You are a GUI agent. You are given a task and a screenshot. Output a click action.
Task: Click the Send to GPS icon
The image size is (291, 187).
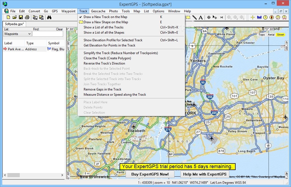pyautogui.click(x=41, y=17)
